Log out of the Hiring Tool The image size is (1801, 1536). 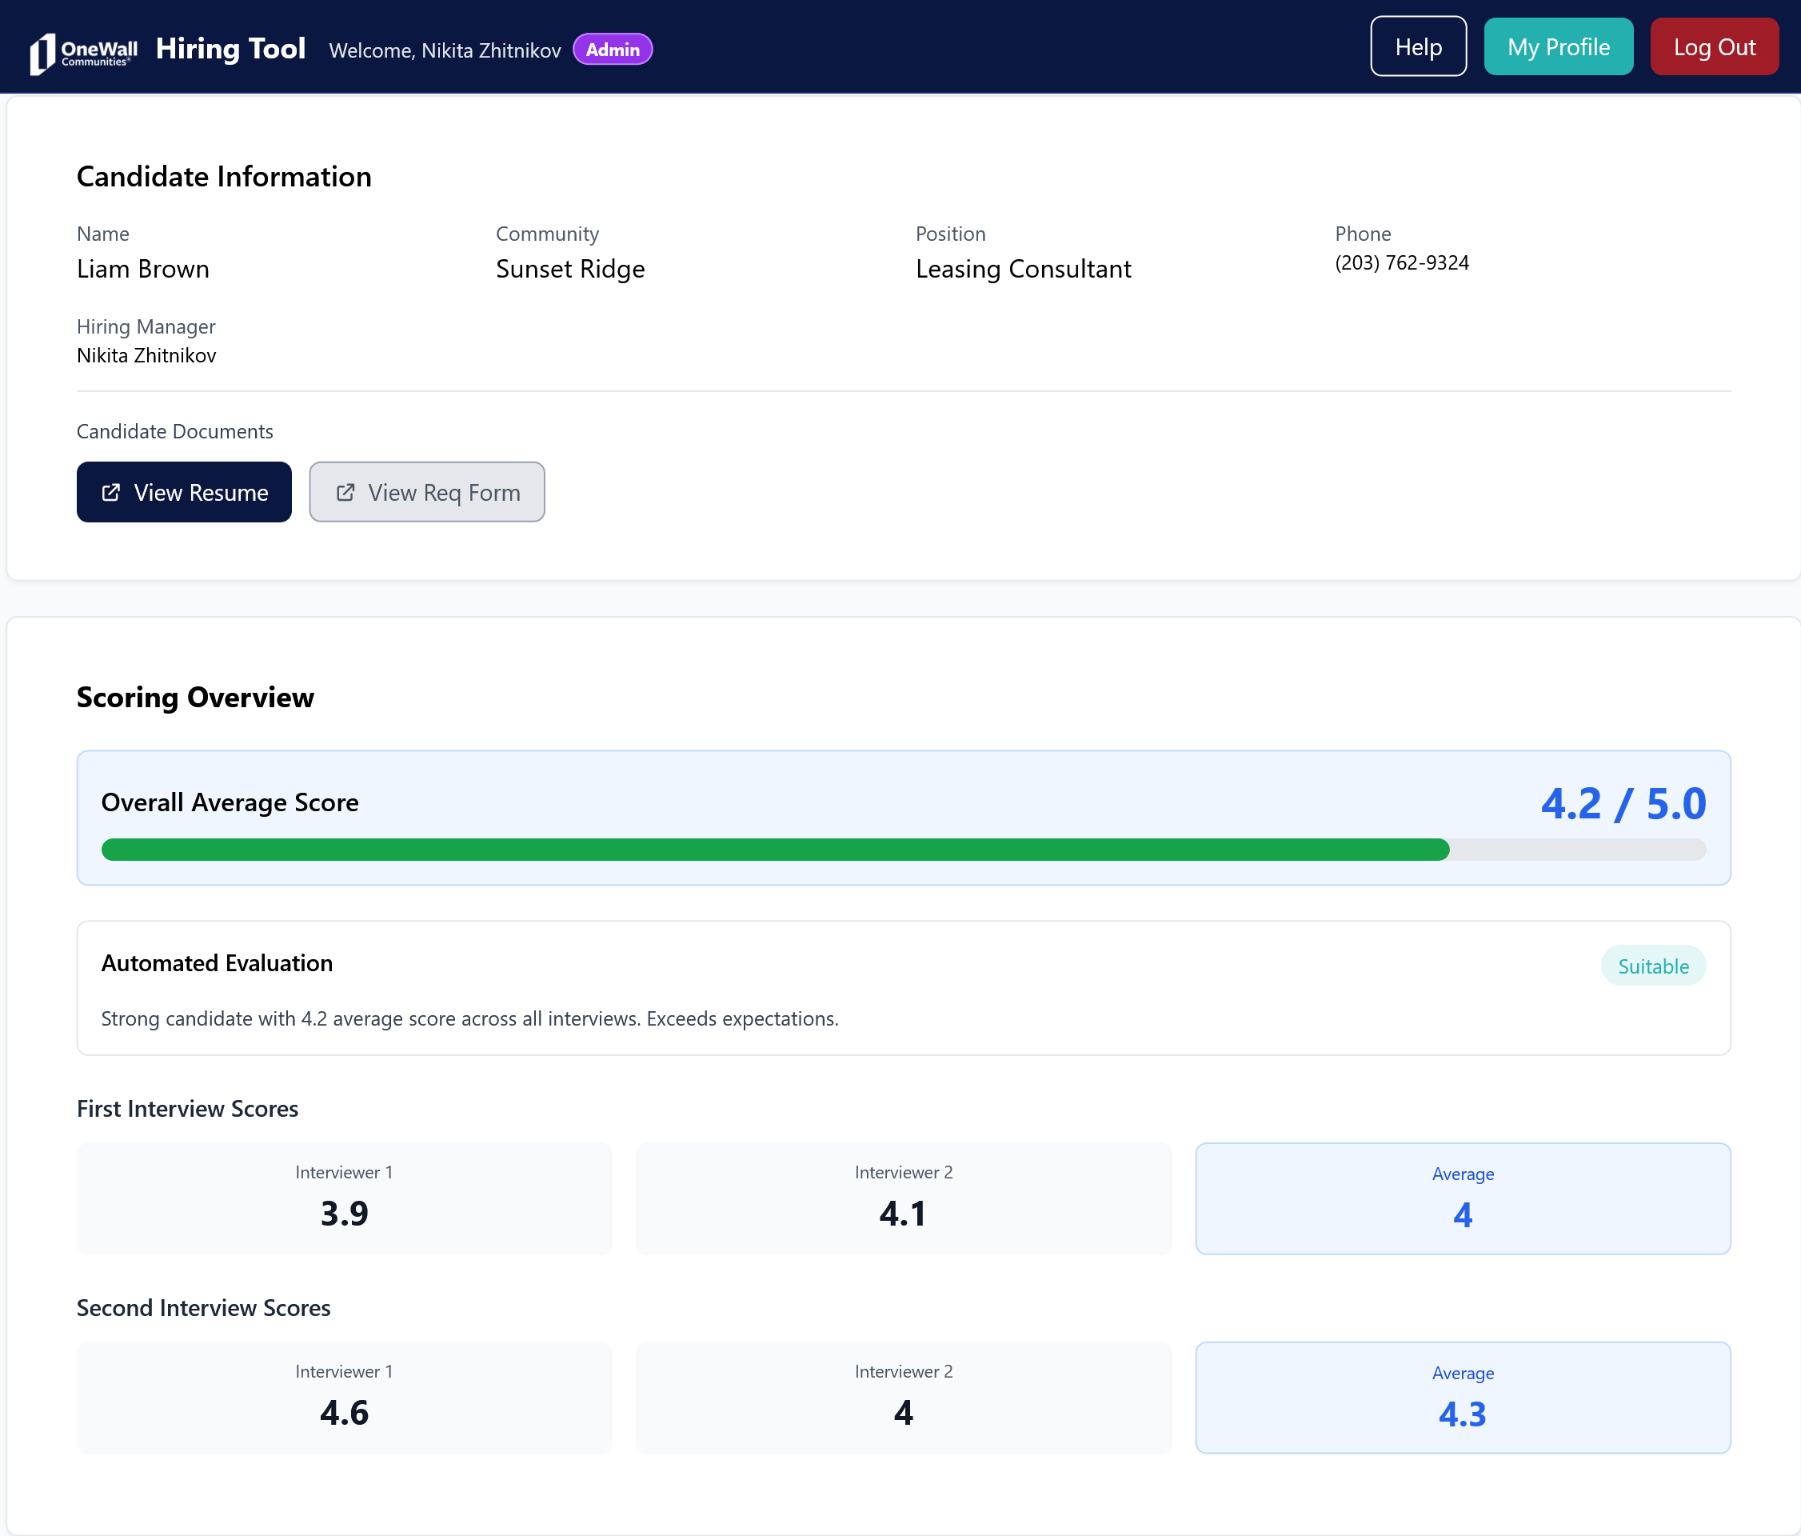pos(1714,47)
